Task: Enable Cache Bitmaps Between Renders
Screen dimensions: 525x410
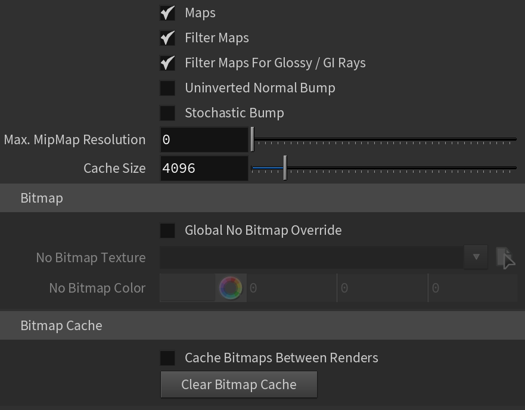Action: [x=167, y=358]
